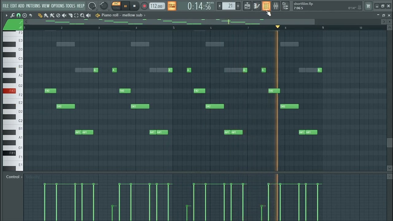Open the pattern selector arrow
The width and height of the screenshot is (393, 221).
[220, 6]
